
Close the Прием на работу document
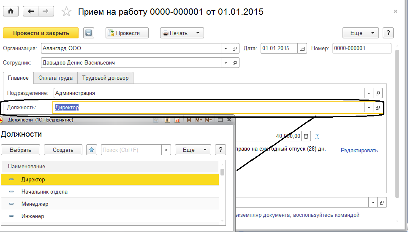(395, 11)
